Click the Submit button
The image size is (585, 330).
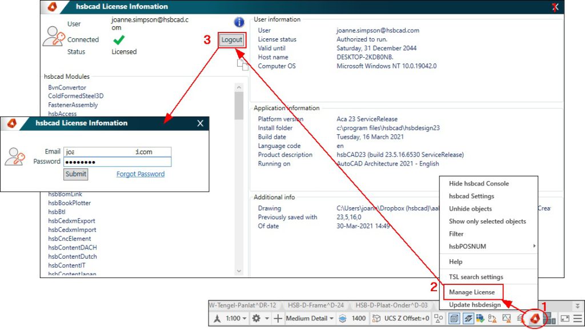click(x=76, y=174)
